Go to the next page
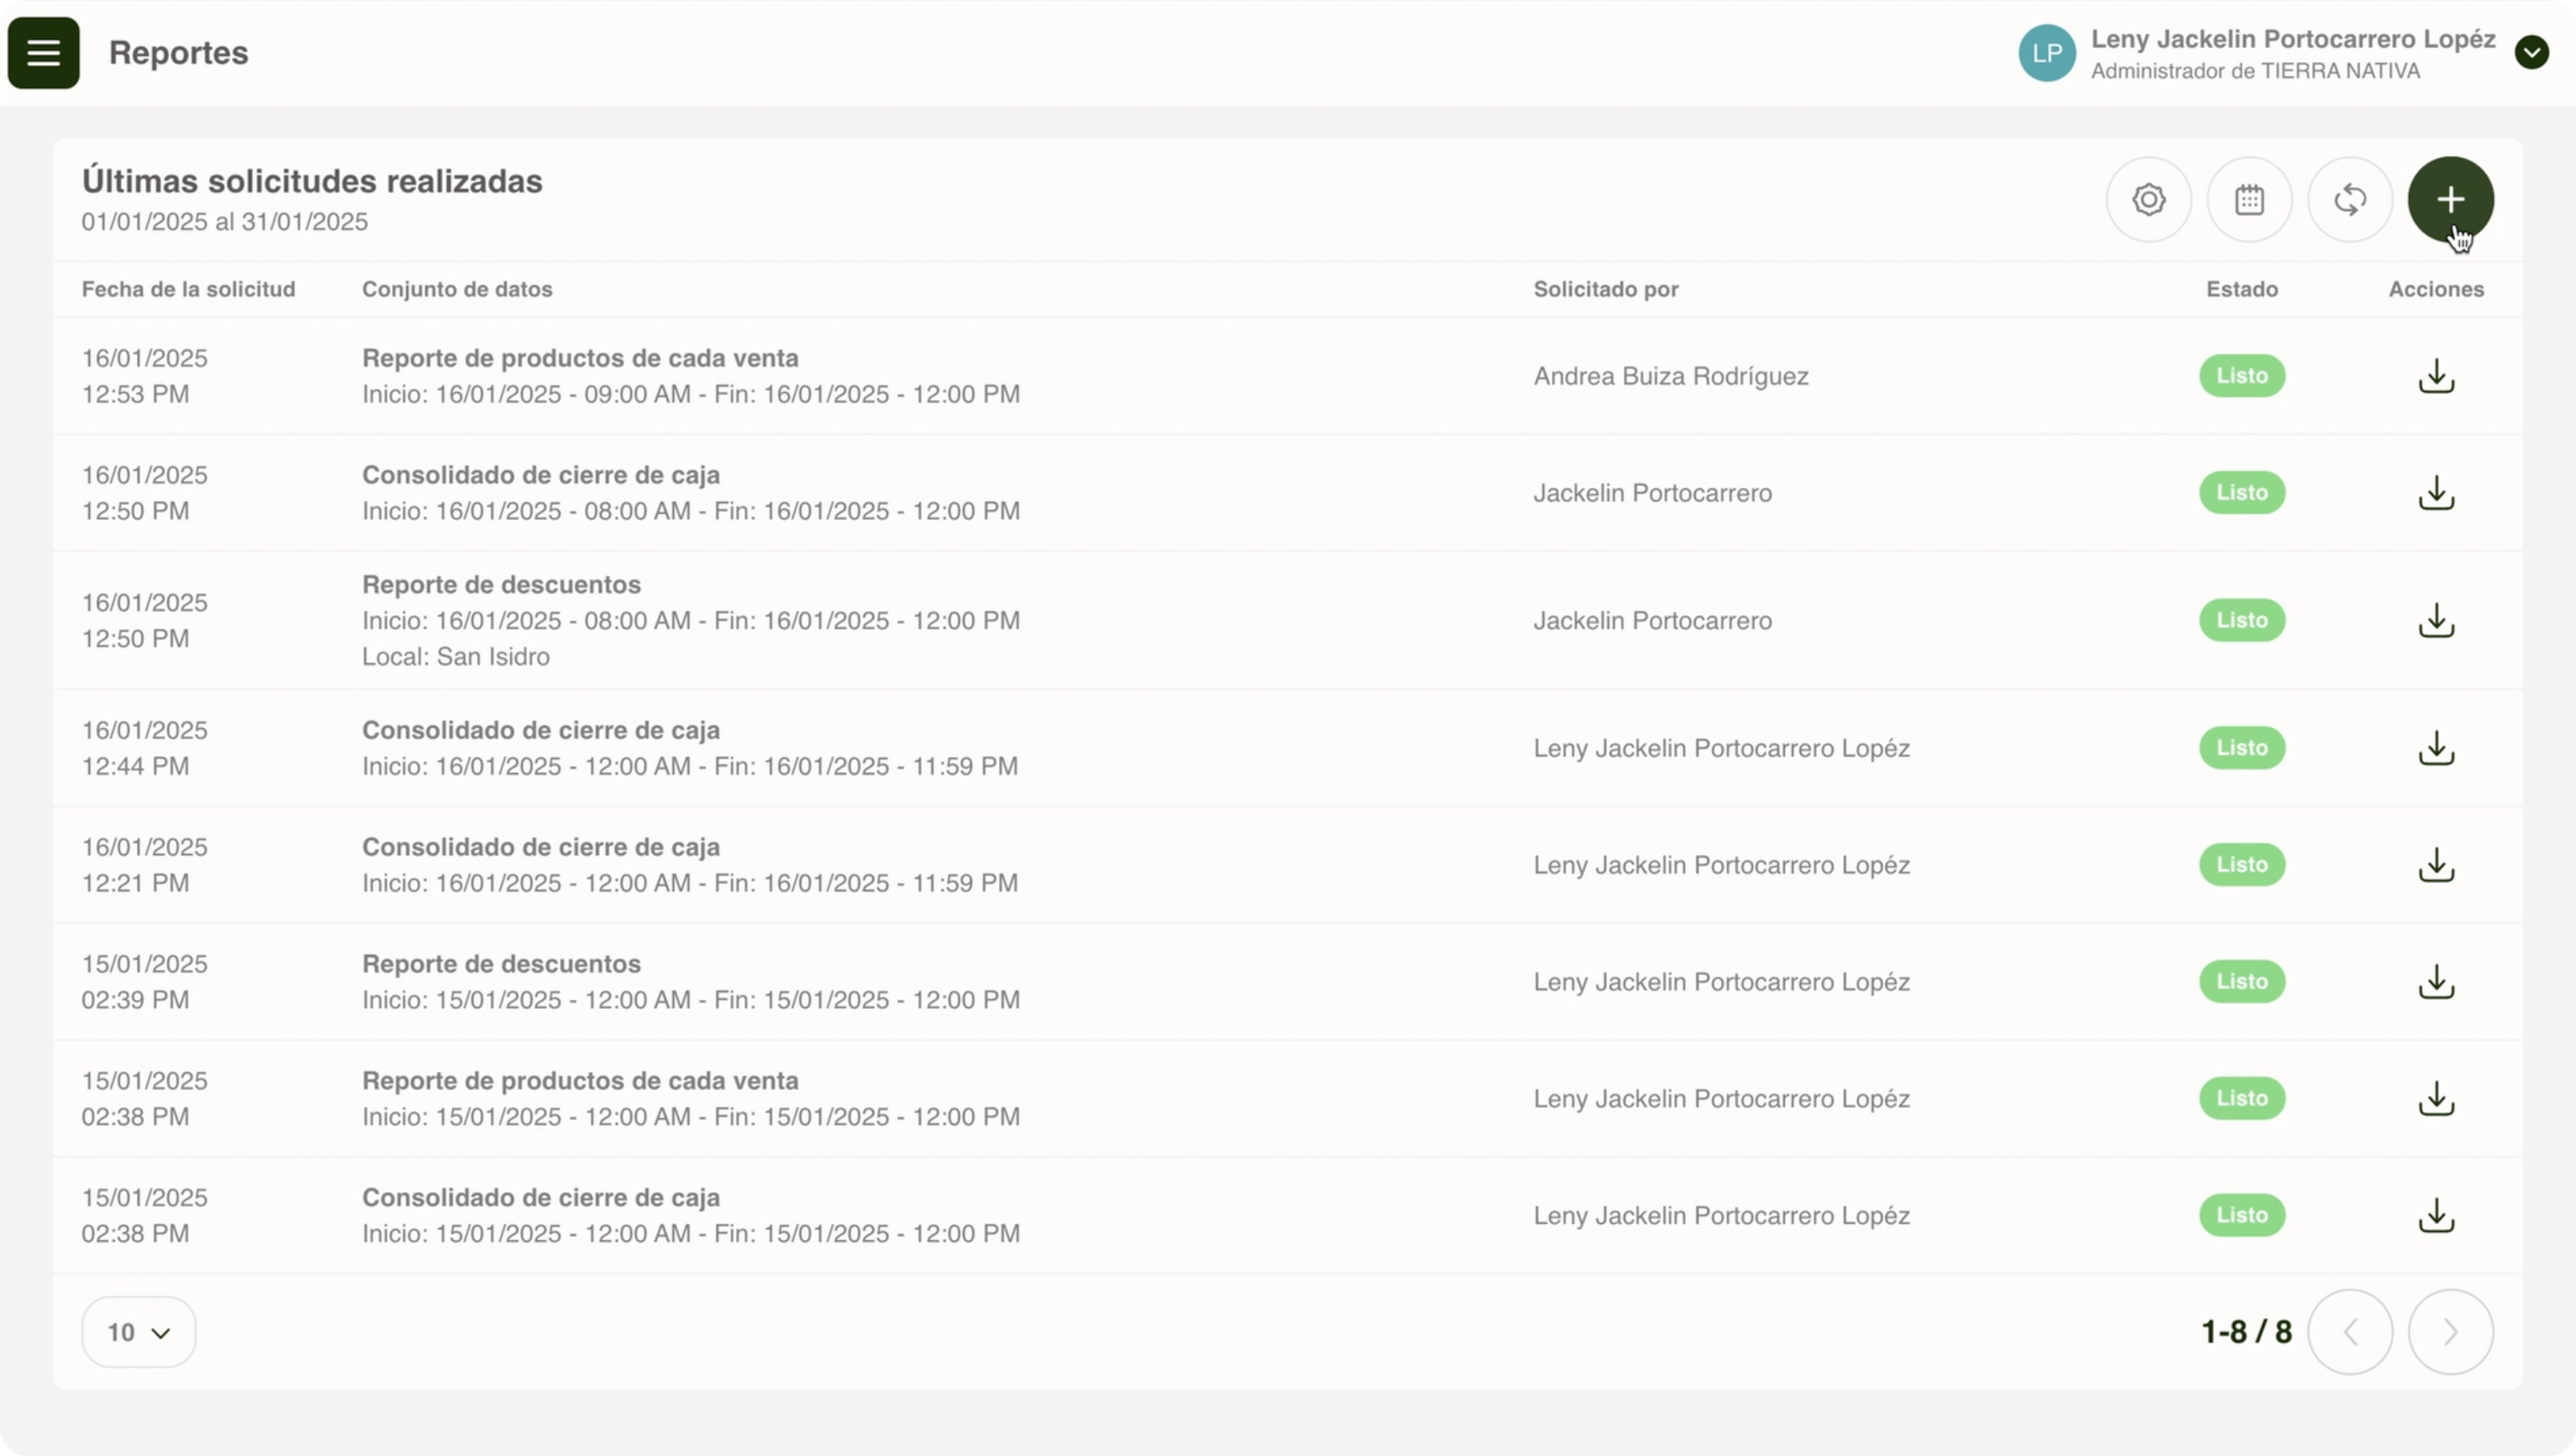 point(2450,1332)
